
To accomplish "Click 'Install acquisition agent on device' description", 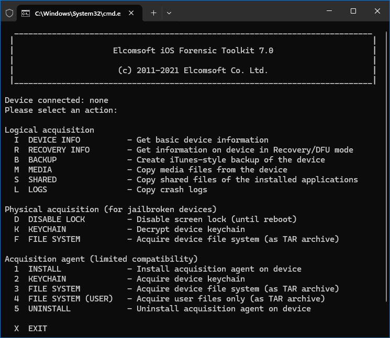I will click(x=219, y=269).
